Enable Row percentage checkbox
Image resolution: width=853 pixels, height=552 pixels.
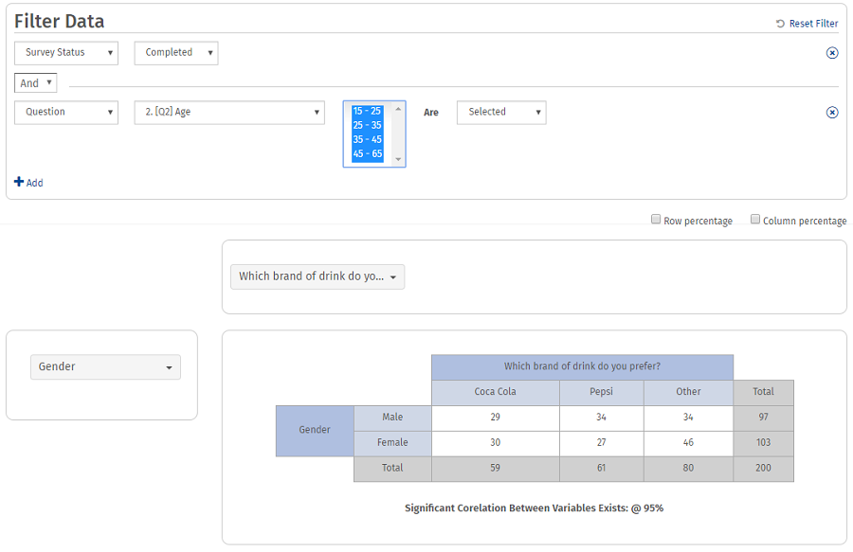pyautogui.click(x=656, y=220)
